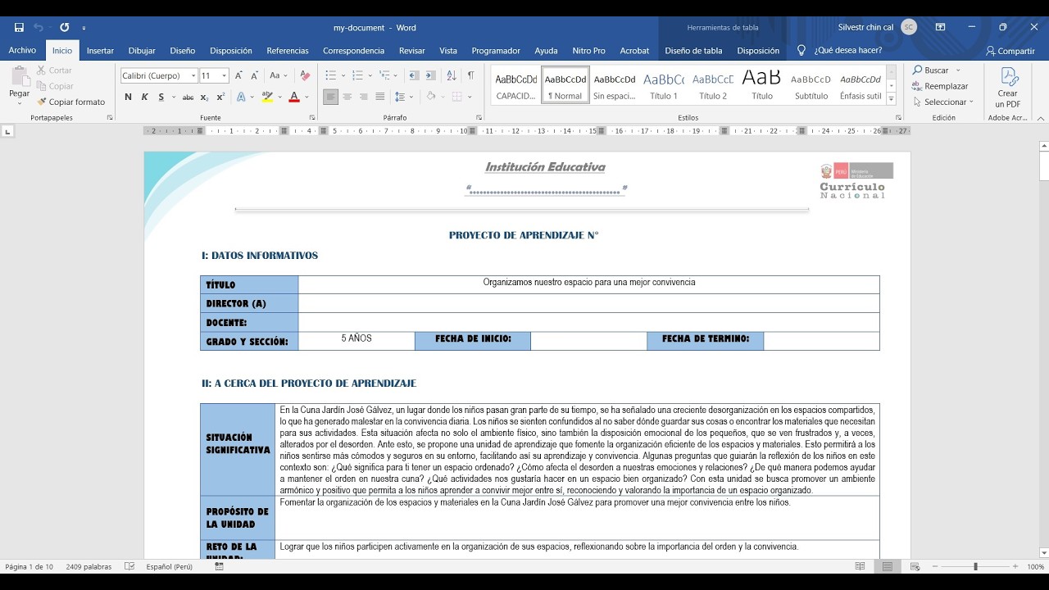Open the Revisar tab
Image resolution: width=1049 pixels, height=590 pixels.
[x=412, y=50]
